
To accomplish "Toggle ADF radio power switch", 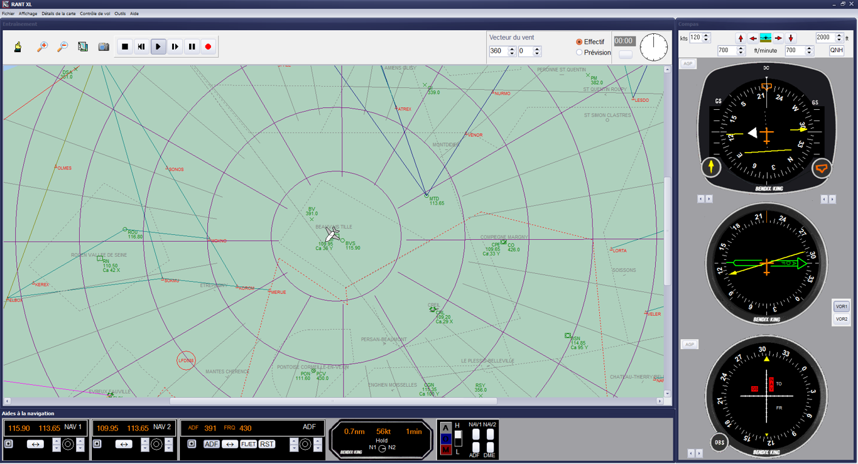I will click(192, 444).
